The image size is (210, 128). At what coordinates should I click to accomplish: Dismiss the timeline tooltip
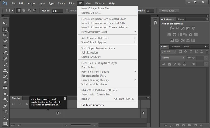pos(65,98)
